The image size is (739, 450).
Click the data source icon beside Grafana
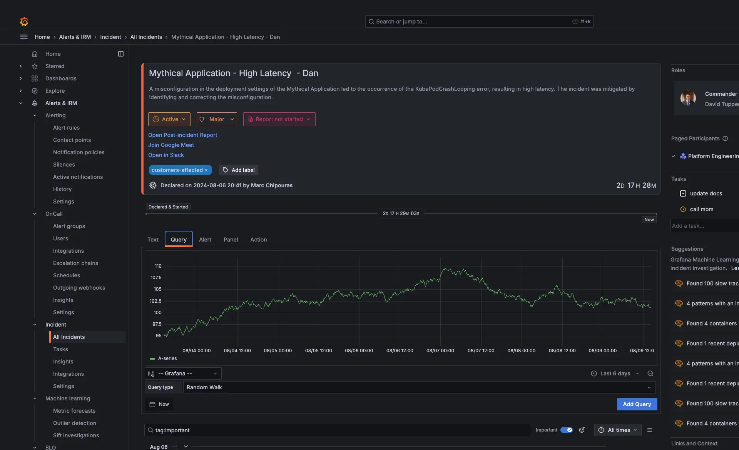tap(151, 373)
